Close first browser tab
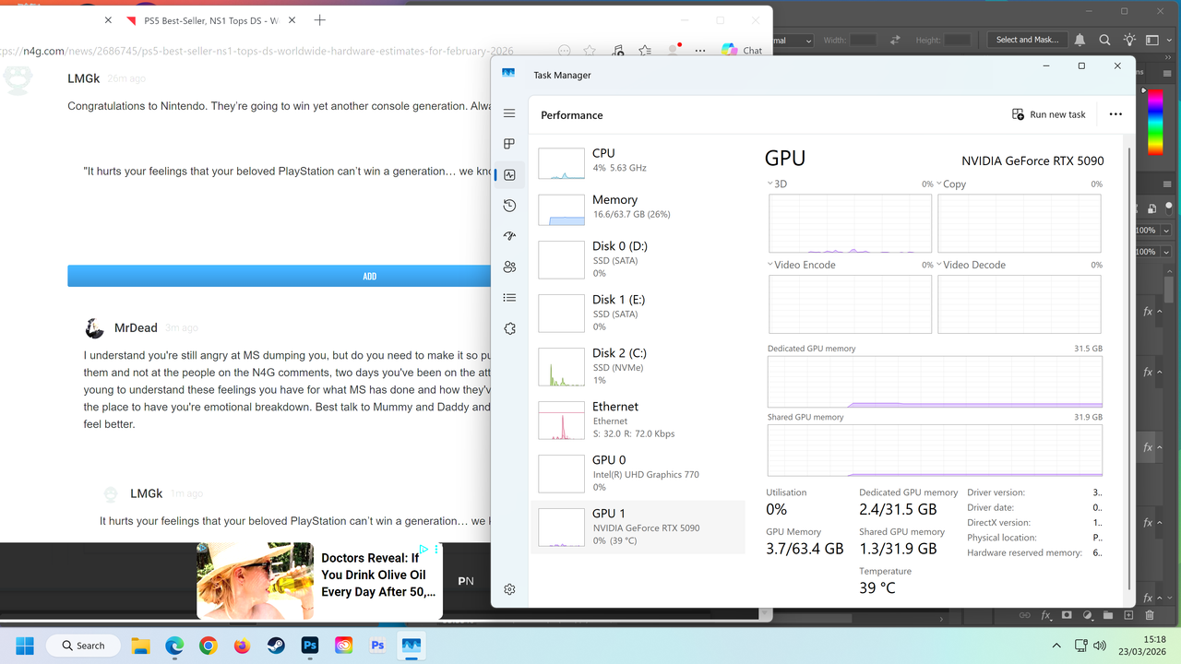The image size is (1181, 664). [x=108, y=20]
